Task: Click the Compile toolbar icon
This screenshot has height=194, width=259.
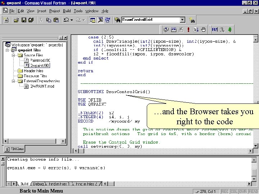Action: point(166,30)
